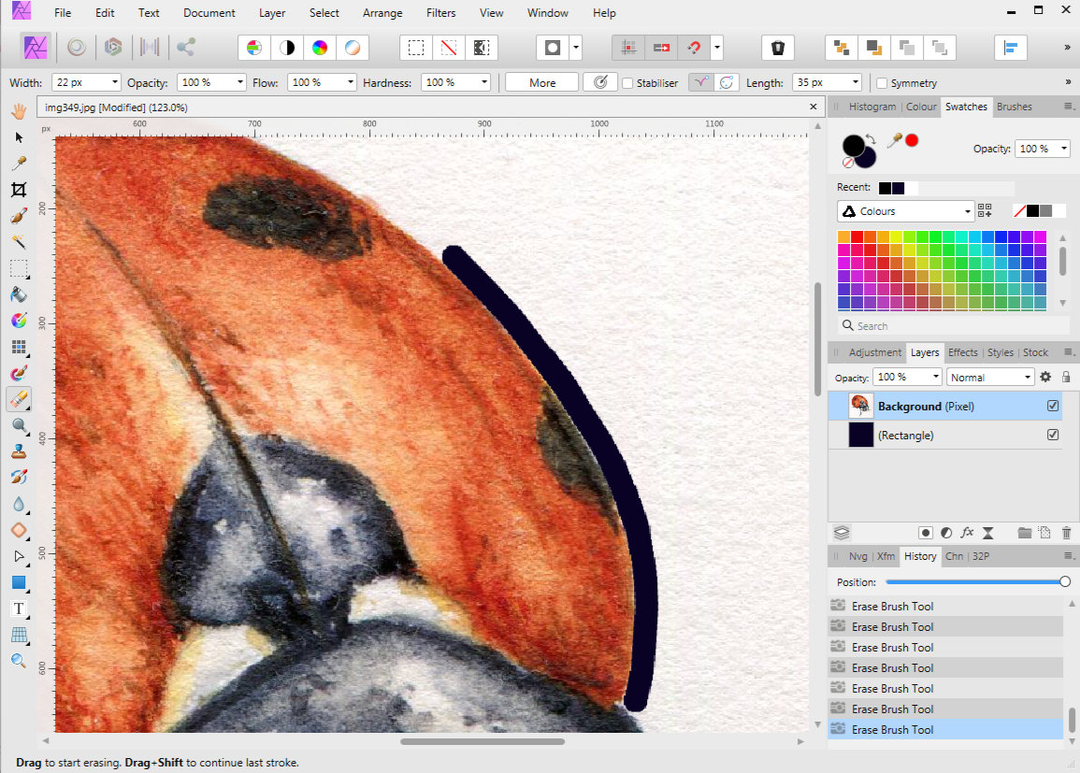
Task: Open the layer Opacity dropdown
Action: [x=935, y=378]
